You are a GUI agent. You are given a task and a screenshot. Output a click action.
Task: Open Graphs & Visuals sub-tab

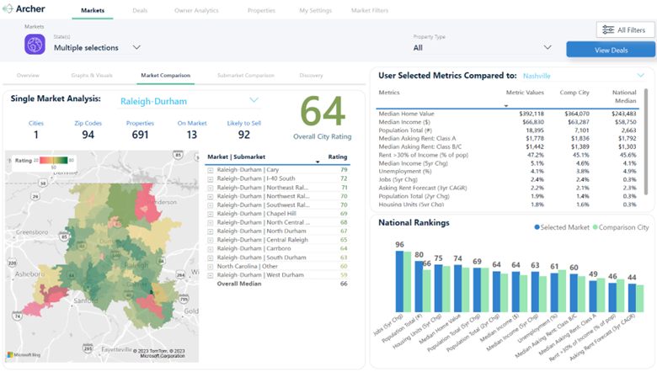point(92,75)
